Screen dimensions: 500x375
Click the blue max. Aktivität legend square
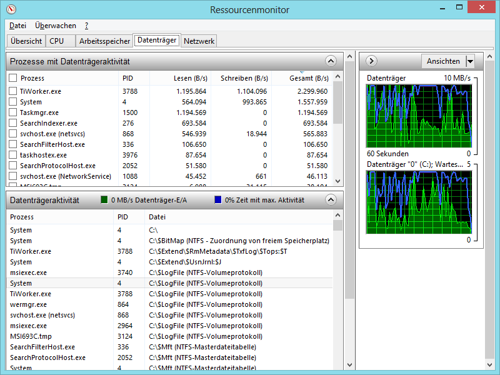click(x=218, y=200)
